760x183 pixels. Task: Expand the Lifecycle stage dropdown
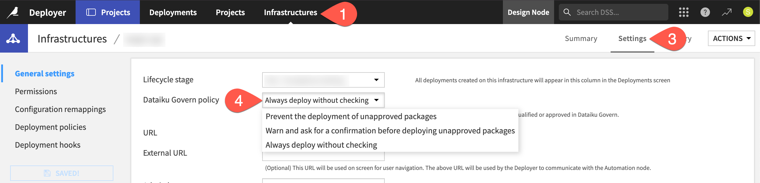323,80
